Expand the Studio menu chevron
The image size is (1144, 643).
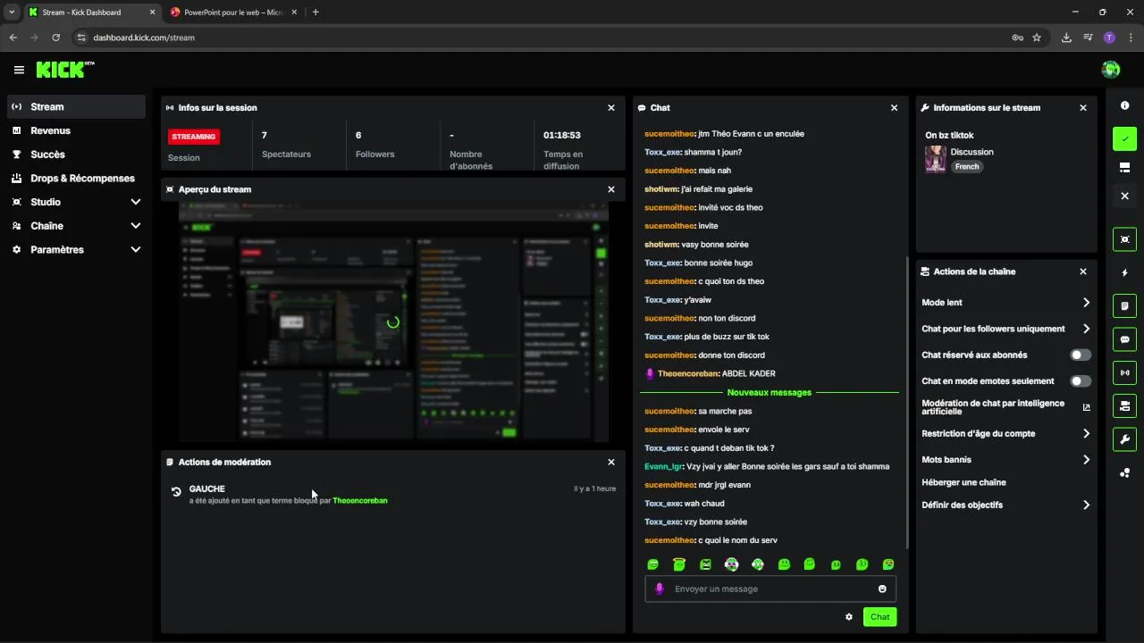pos(136,202)
